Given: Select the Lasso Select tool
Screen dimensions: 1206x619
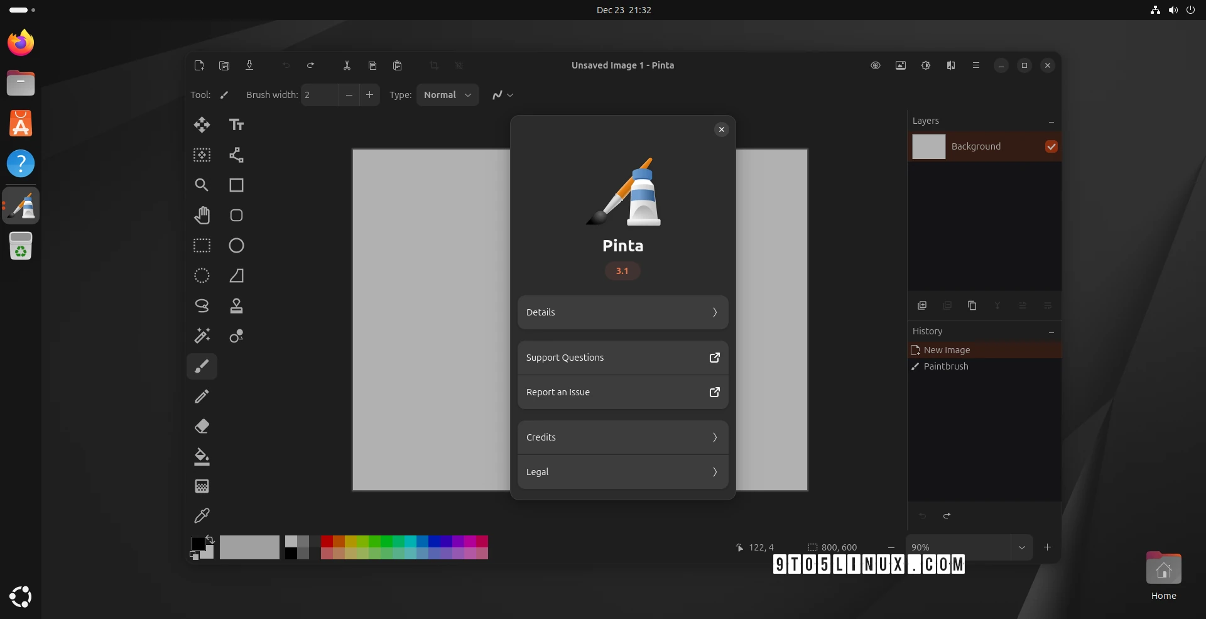Looking at the screenshot, I should [x=202, y=305].
